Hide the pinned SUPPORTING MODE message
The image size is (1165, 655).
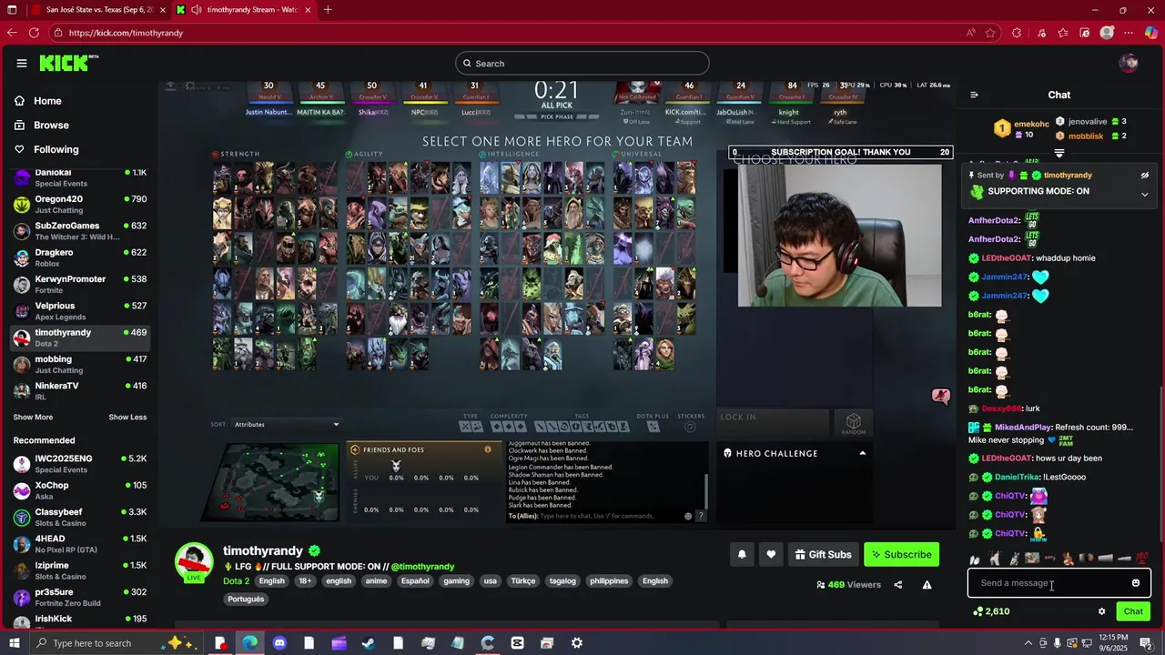pos(1144,176)
